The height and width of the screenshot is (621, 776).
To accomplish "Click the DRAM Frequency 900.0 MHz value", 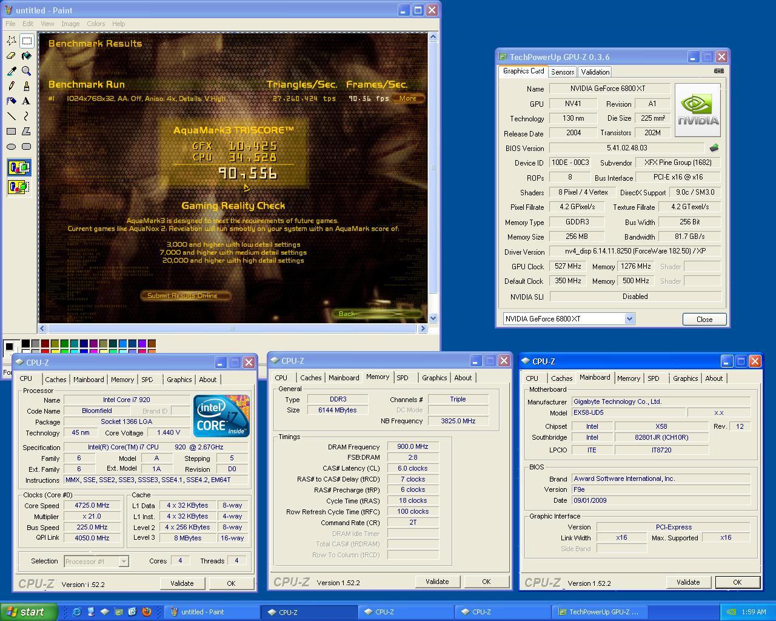I will [413, 446].
